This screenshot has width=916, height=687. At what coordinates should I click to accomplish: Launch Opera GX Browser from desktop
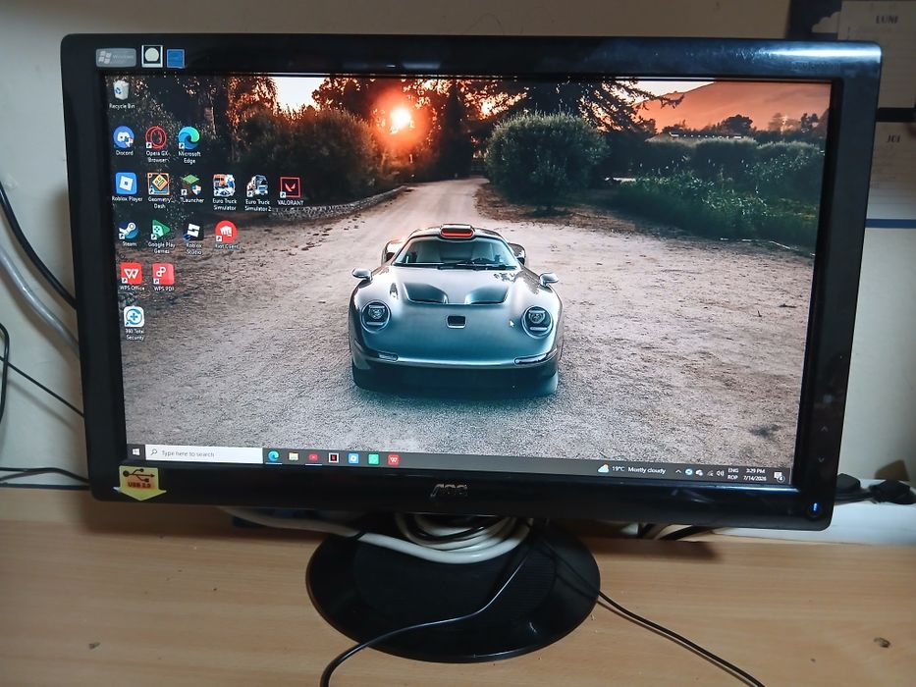[x=156, y=143]
